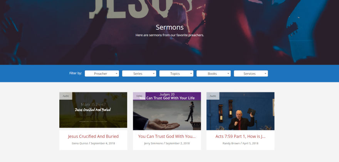
Task: Click the Preacher dropdown arrow
Action: pyautogui.click(x=116, y=73)
